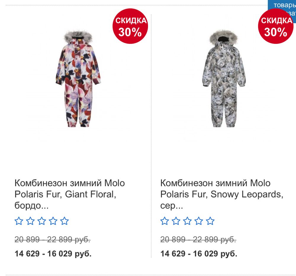
Task: Rate Snowy Leopards overall with four stars
Action: point(198,221)
